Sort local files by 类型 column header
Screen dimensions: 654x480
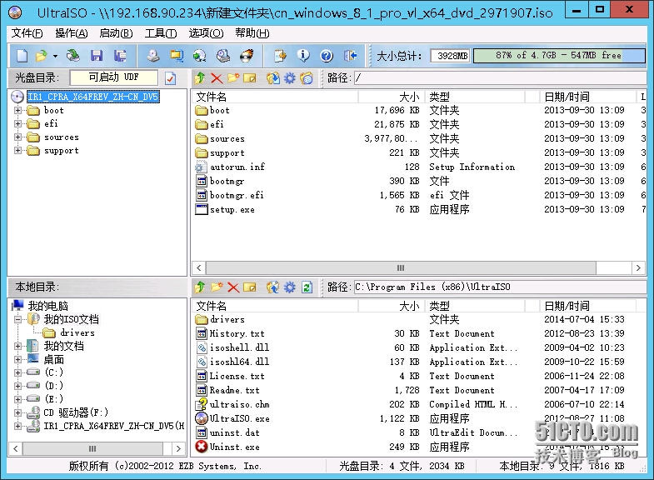[474, 306]
